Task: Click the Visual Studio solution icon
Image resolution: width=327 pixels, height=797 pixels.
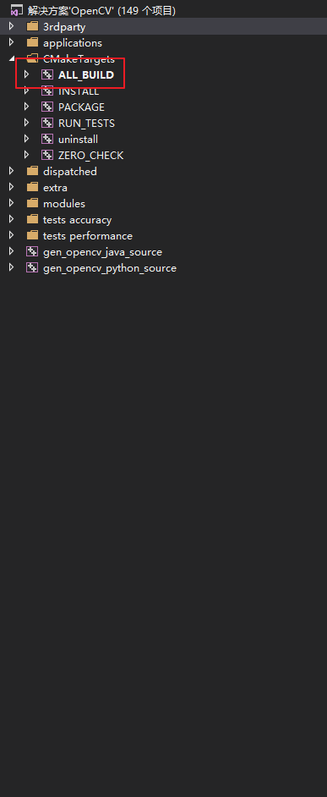Action: [x=16, y=11]
